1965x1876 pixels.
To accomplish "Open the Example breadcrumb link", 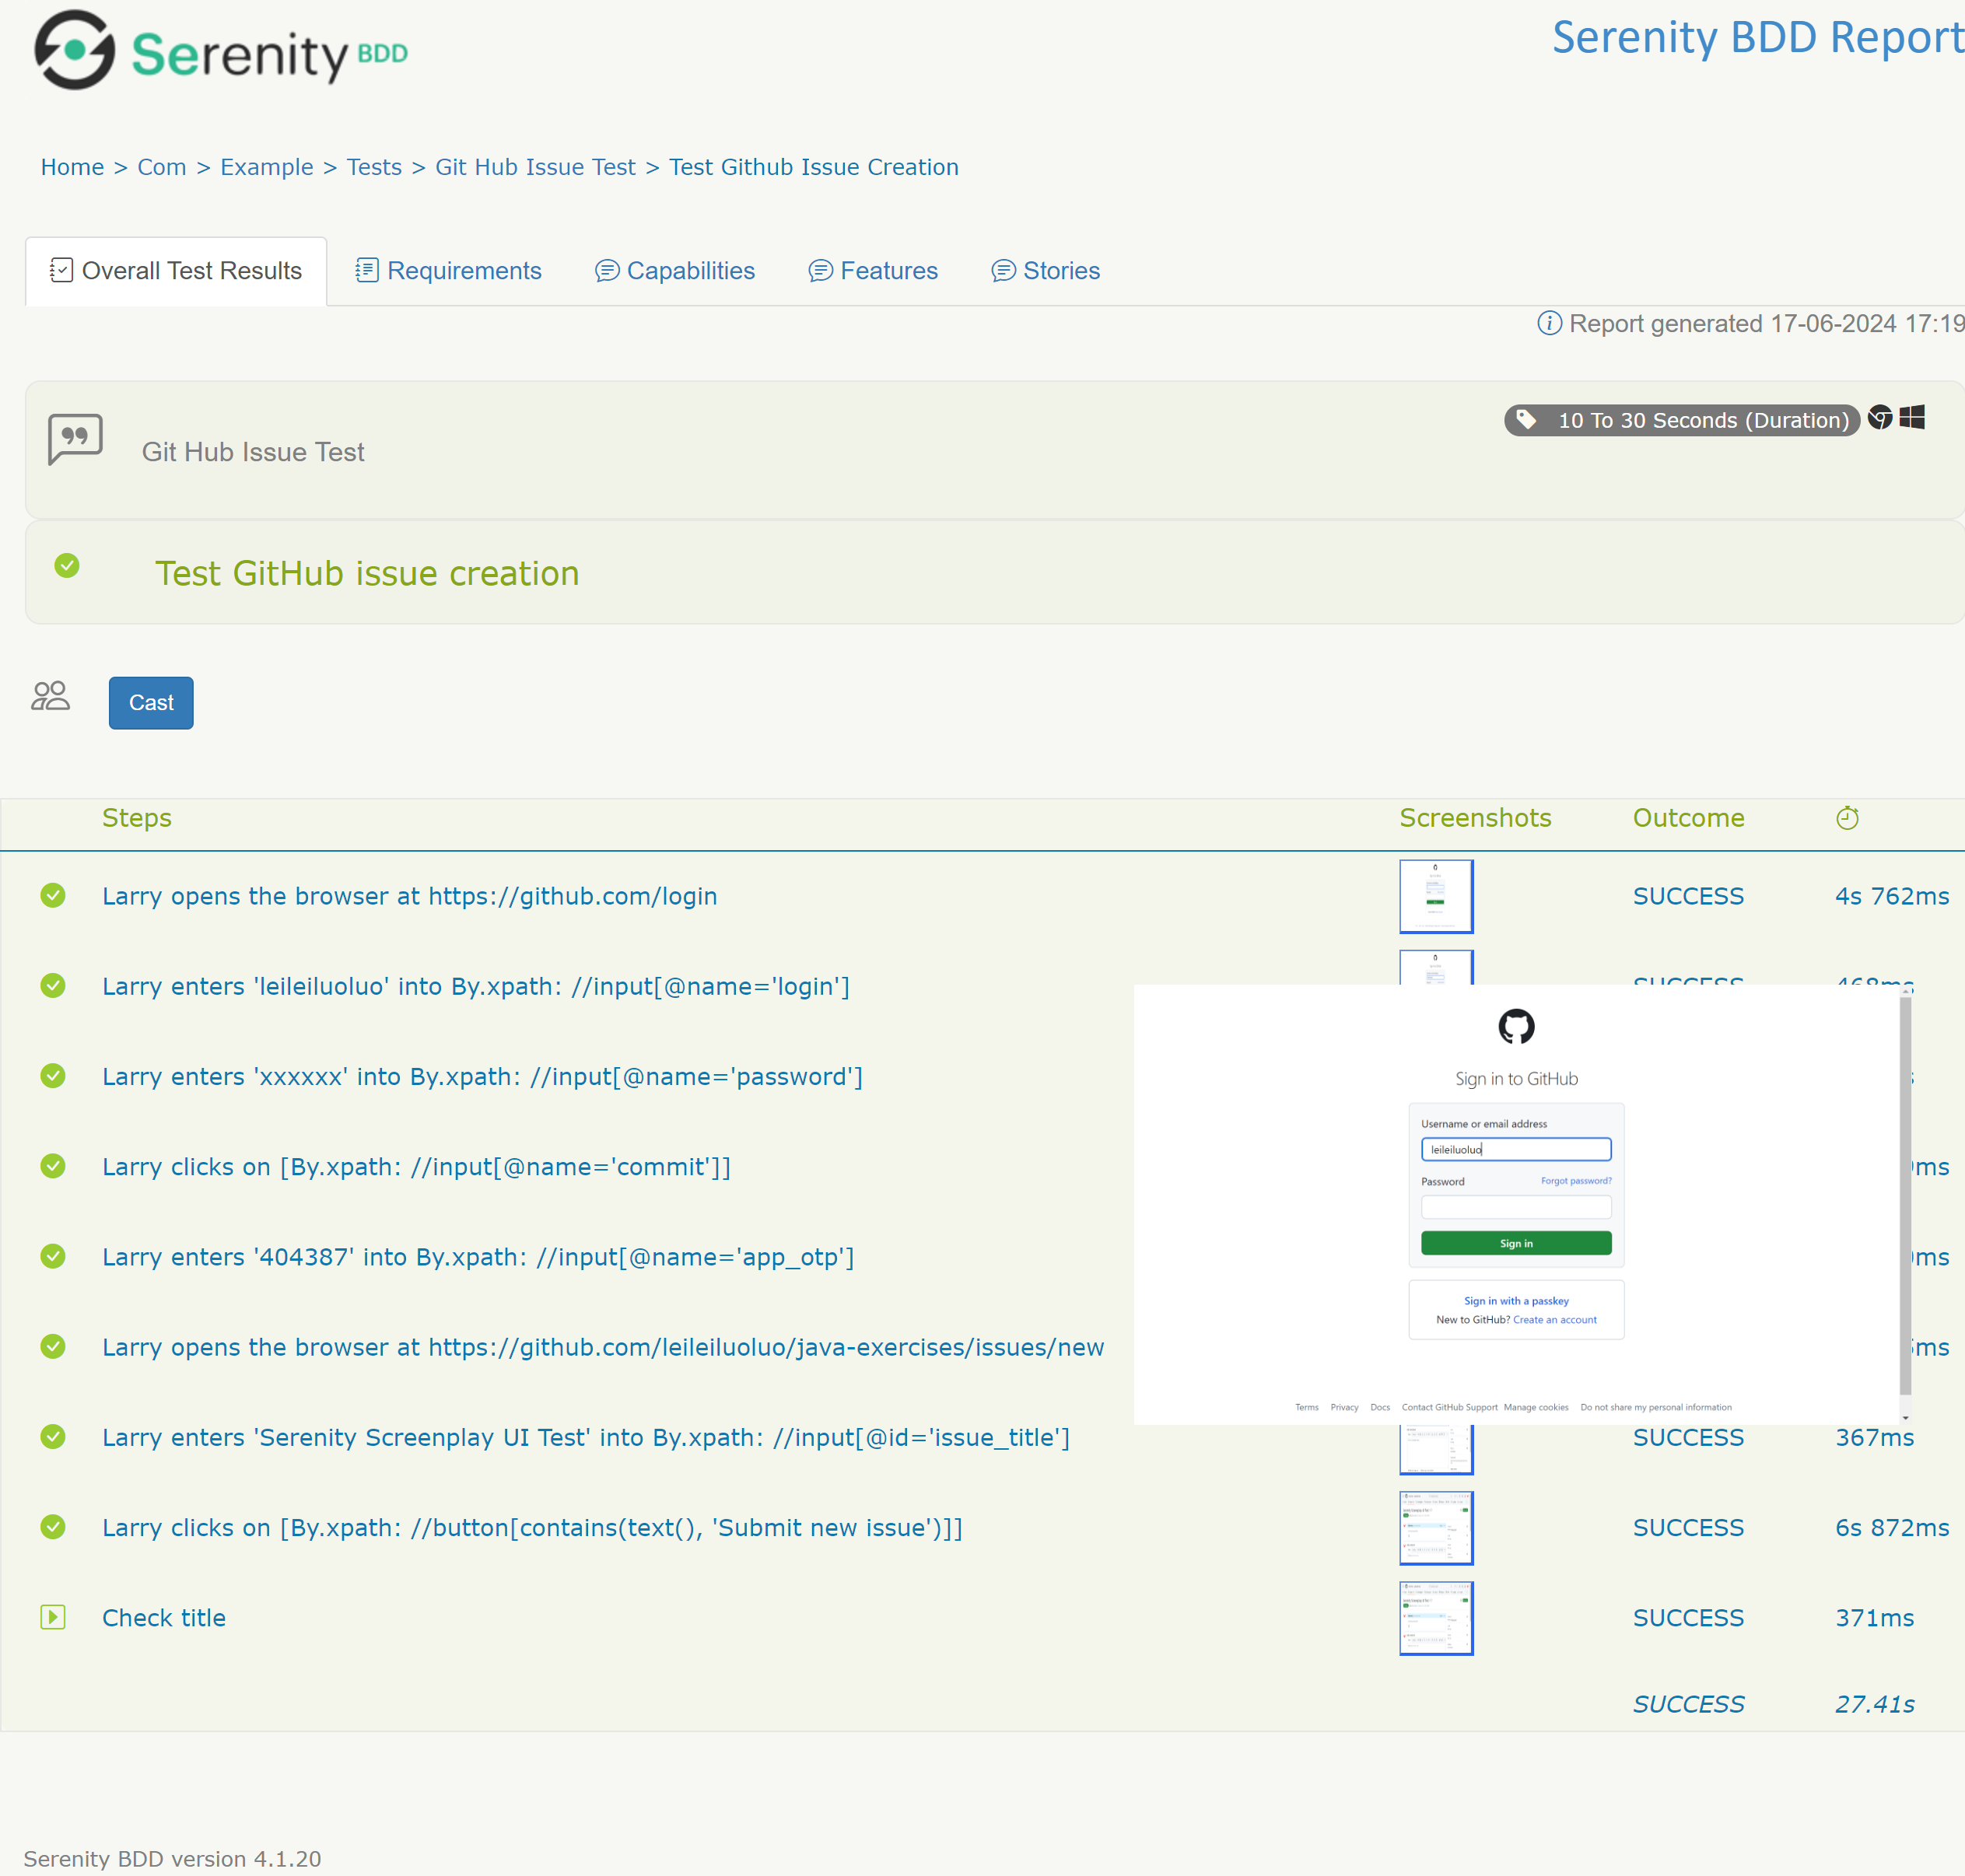I will (266, 167).
